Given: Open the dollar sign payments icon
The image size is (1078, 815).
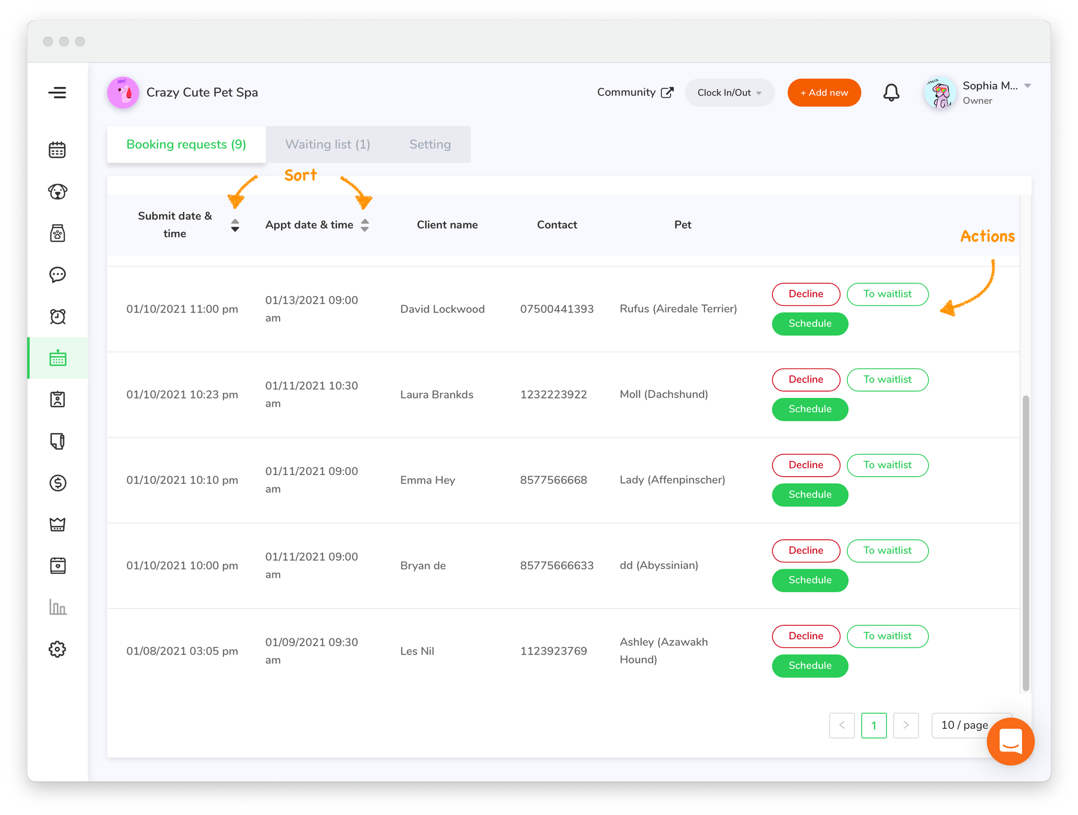Looking at the screenshot, I should [57, 483].
